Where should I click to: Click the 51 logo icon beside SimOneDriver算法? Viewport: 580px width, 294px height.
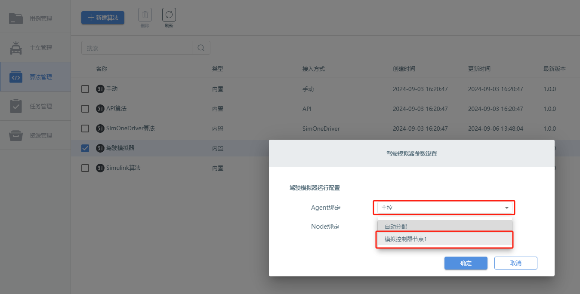click(x=100, y=128)
